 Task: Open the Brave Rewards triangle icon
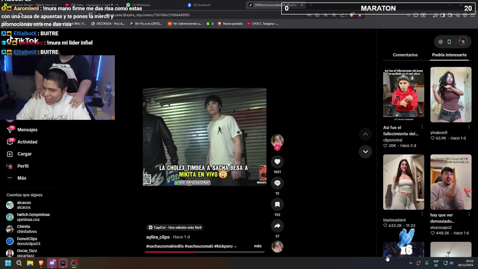coord(360,15)
